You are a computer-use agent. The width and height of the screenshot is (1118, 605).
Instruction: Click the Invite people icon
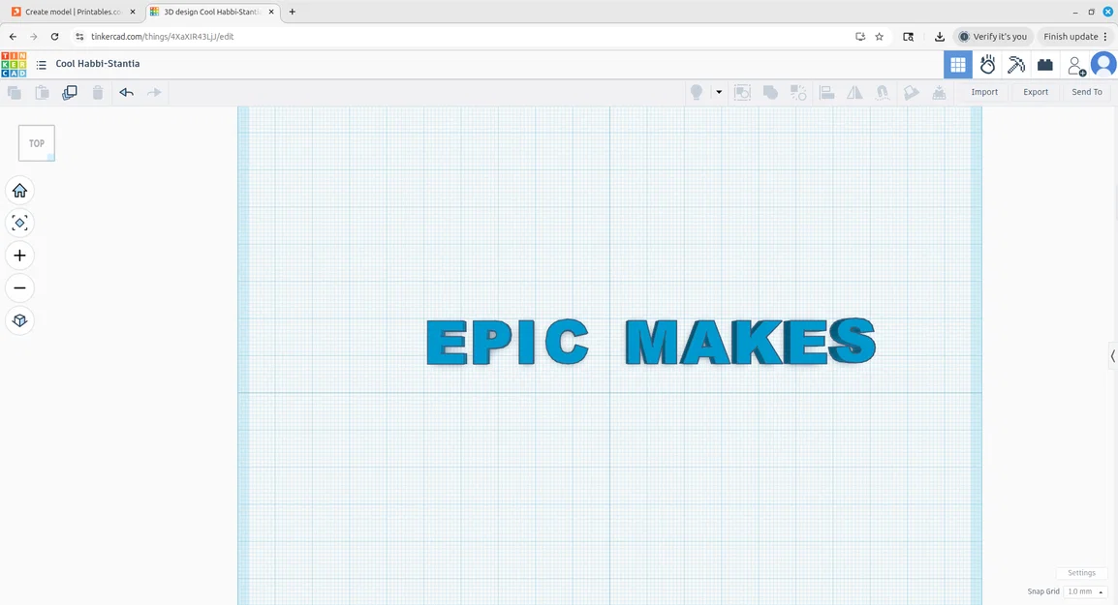pos(1076,66)
